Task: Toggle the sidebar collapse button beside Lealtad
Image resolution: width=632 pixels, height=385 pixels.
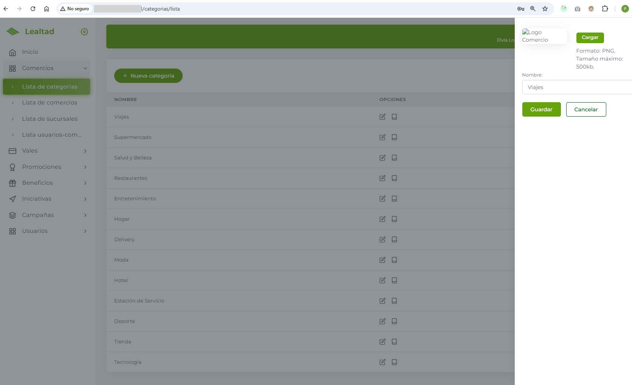Action: pos(84,31)
